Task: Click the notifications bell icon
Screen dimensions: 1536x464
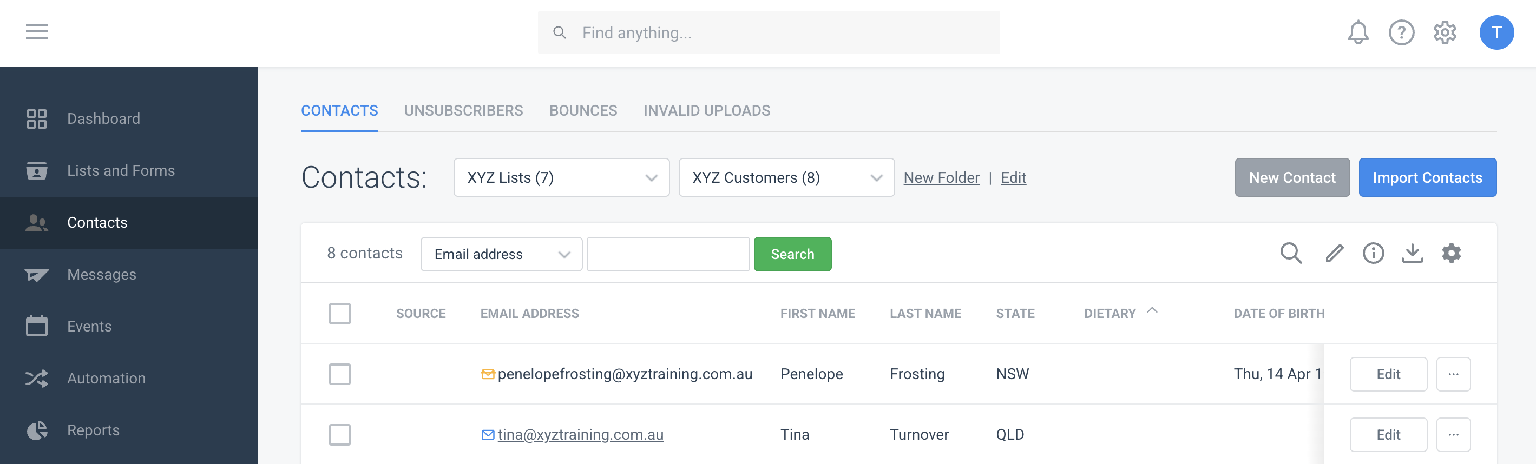Action: point(1358,32)
